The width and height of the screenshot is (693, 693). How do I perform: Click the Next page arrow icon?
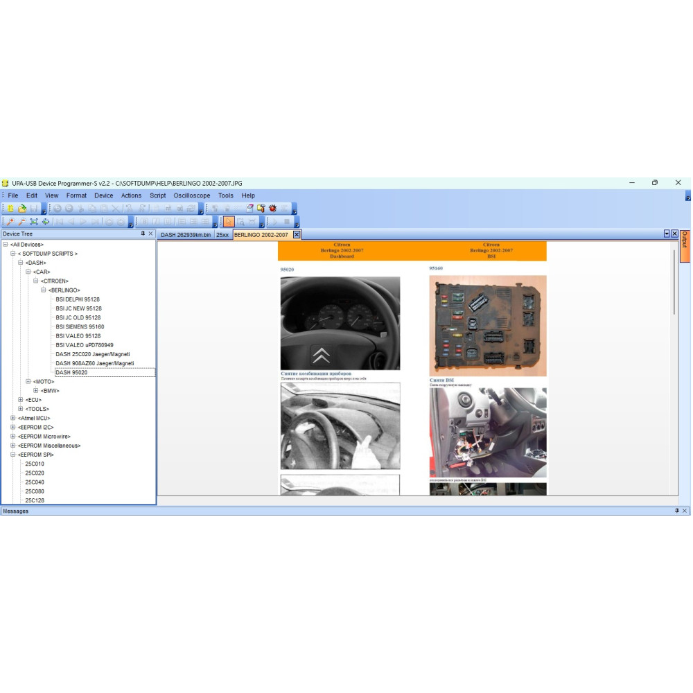pyautogui.click(x=83, y=222)
